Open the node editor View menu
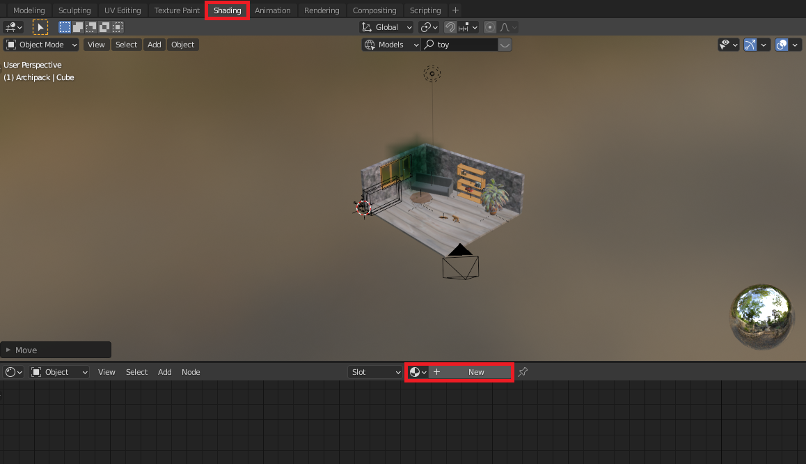 click(106, 372)
